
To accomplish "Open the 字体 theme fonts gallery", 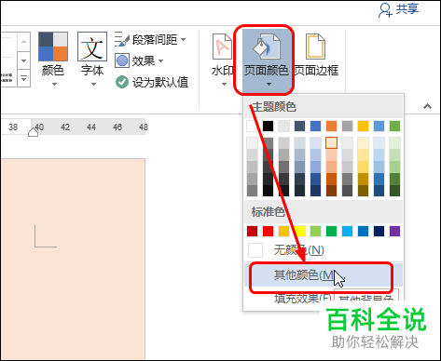I will (x=92, y=59).
